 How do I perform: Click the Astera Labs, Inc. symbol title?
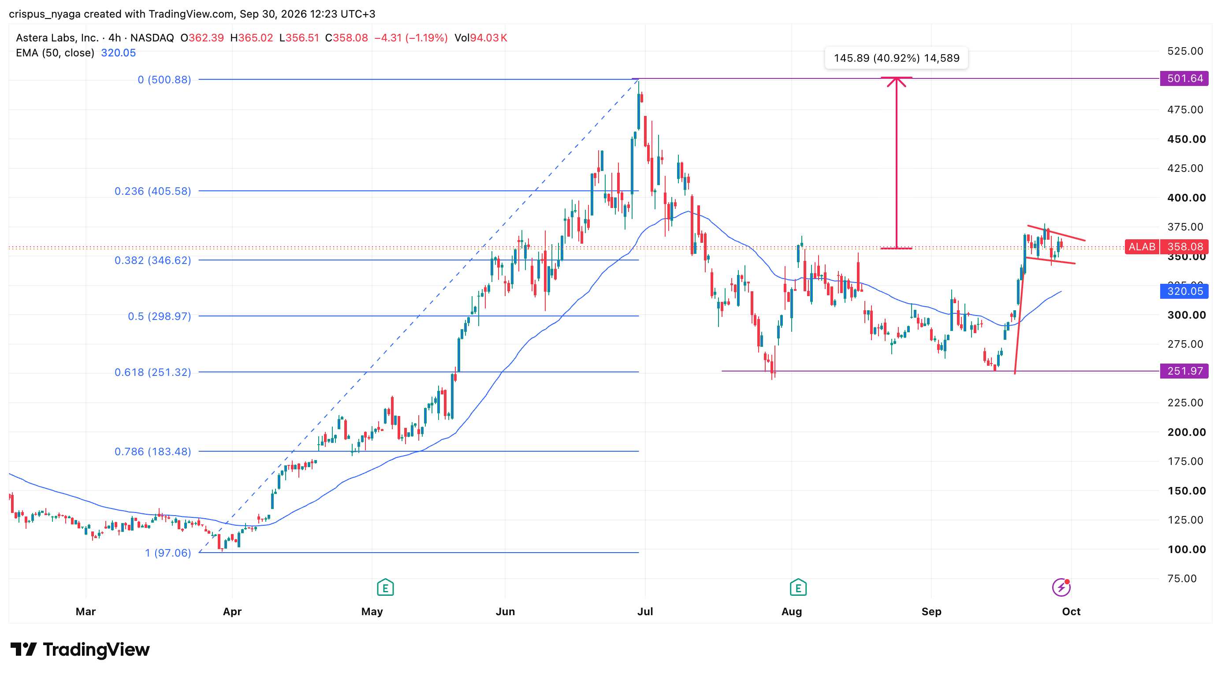[x=57, y=38]
